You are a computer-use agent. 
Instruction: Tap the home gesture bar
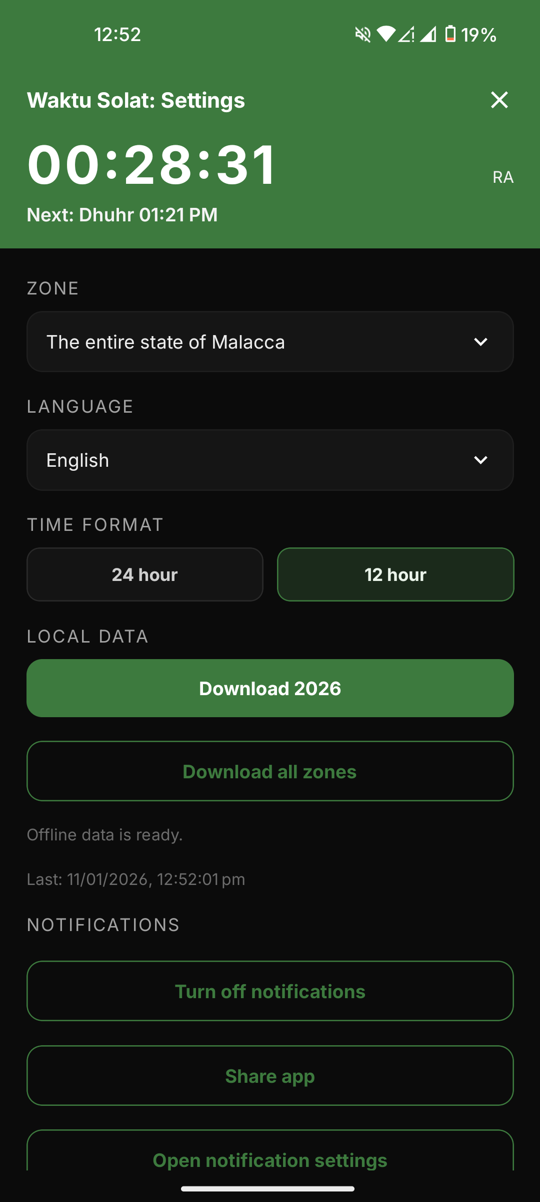coord(268,1188)
